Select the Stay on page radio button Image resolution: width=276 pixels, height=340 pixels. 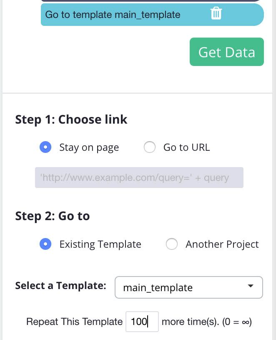click(45, 147)
